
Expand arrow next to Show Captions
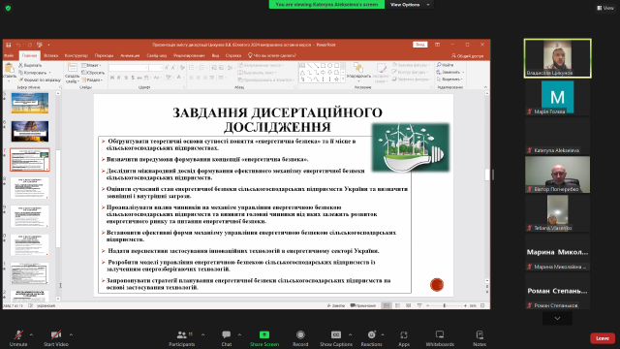point(350,334)
